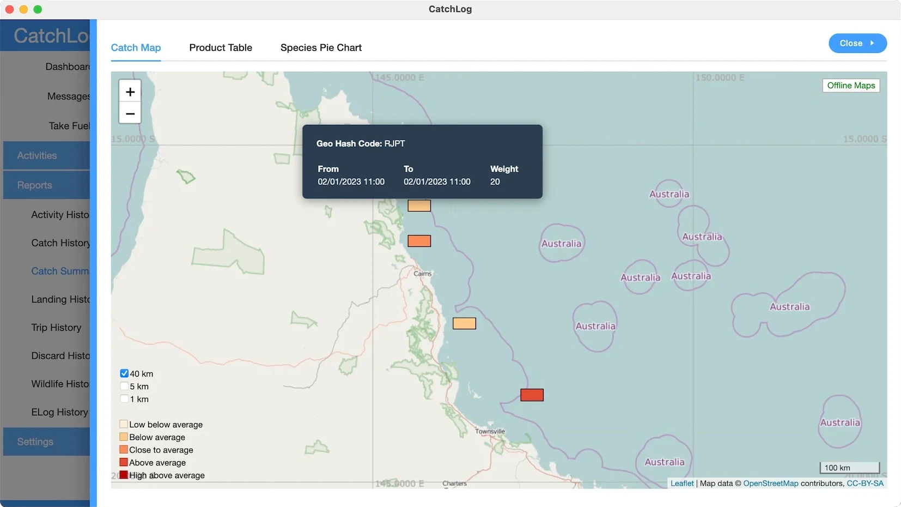Zoom out of the catch map
The image size is (901, 507).
coord(130,113)
